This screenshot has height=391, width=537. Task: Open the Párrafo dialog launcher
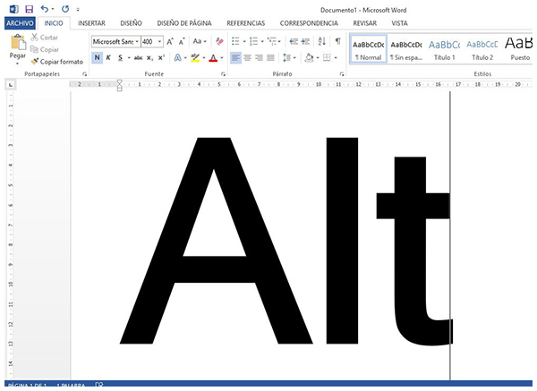[x=342, y=74]
